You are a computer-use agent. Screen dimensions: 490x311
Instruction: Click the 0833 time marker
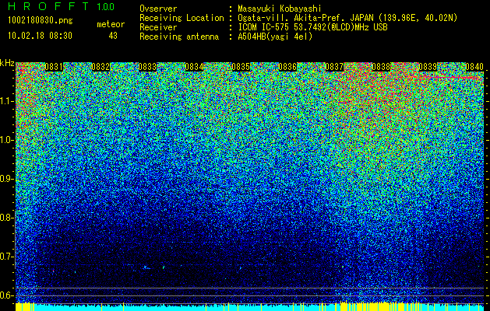147,67
